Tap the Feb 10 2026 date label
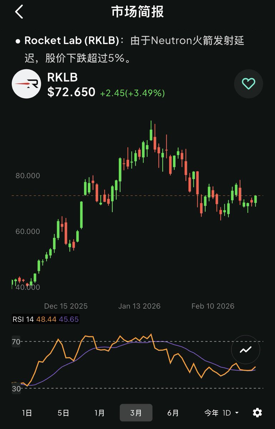 [x=213, y=306]
